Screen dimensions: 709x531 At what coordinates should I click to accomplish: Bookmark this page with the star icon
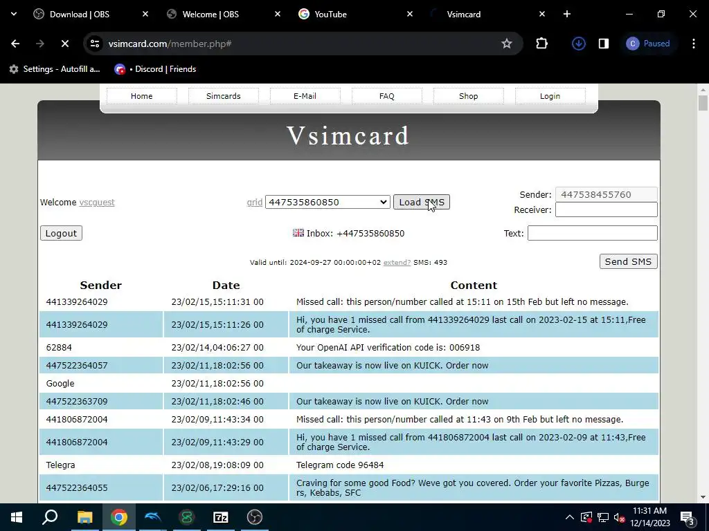click(506, 44)
